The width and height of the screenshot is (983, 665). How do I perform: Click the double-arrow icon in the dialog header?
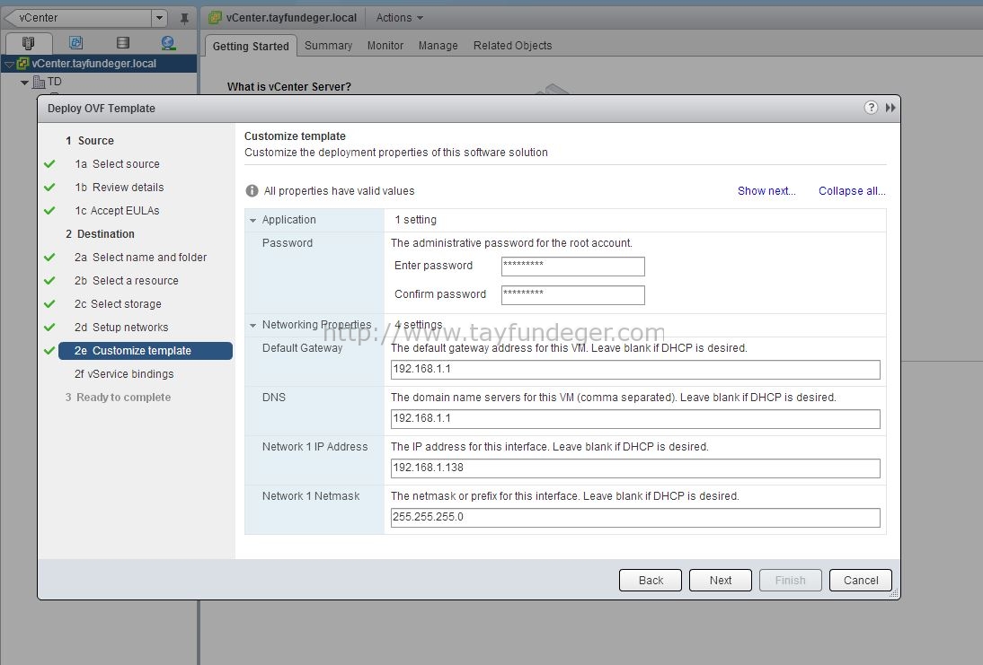click(890, 108)
